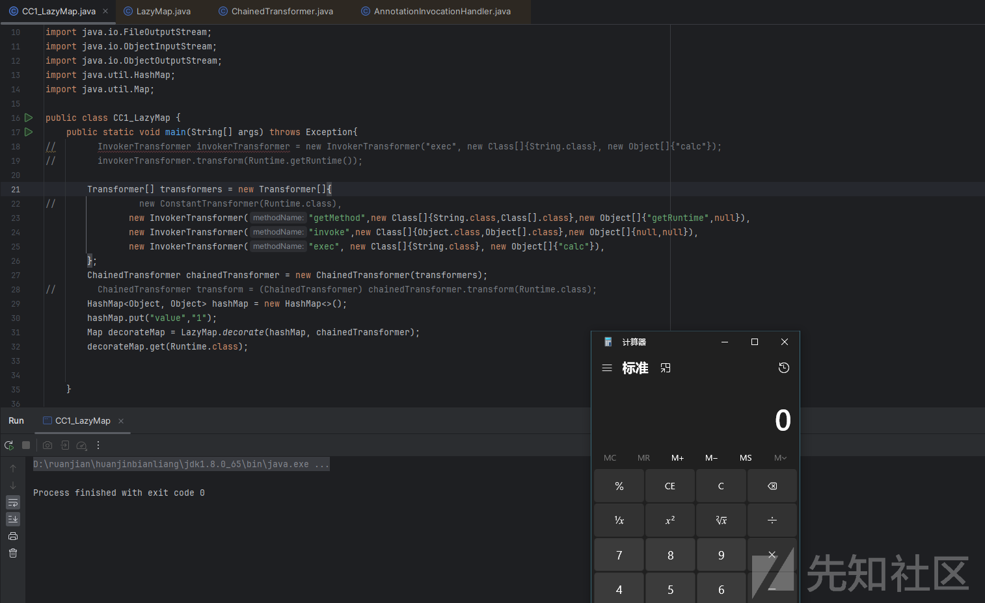Image resolution: width=985 pixels, height=603 pixels.
Task: Click run gutter arrow beside class CC1_LazyMap
Action: (x=29, y=118)
